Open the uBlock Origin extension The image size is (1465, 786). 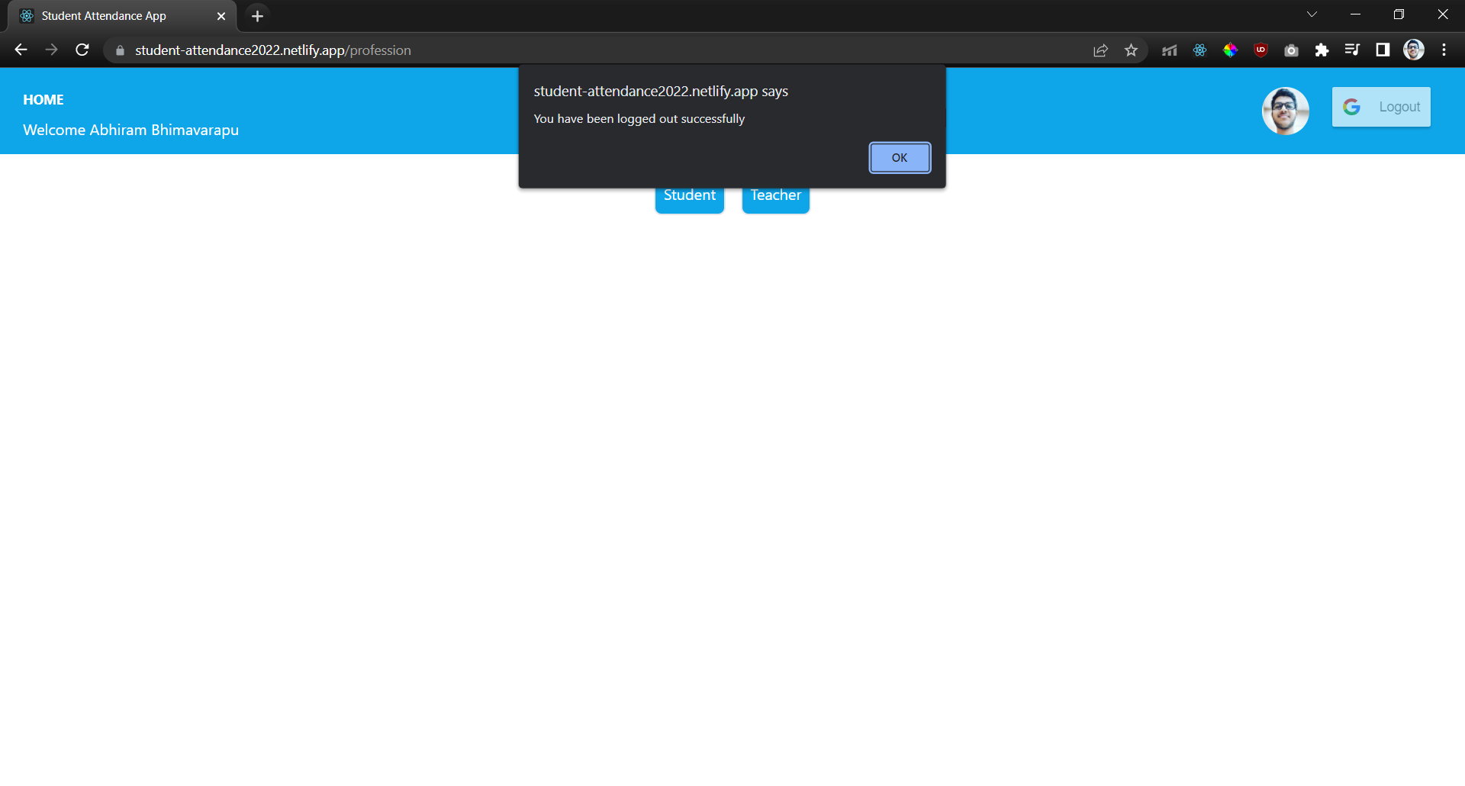(1260, 50)
